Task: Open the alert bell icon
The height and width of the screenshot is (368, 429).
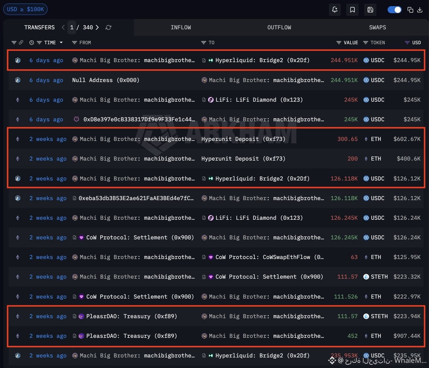Action: tap(335, 10)
